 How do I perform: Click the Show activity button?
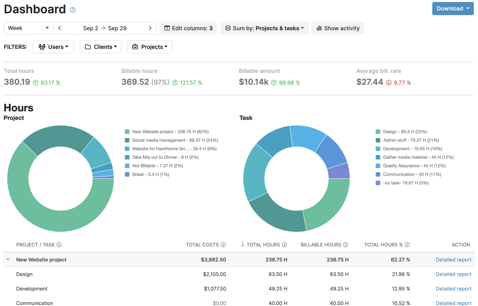pyautogui.click(x=338, y=28)
